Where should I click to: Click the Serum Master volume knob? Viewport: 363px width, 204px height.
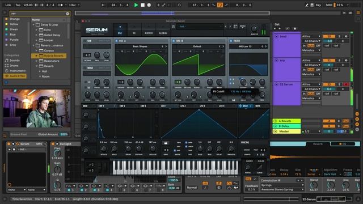(x=254, y=29)
